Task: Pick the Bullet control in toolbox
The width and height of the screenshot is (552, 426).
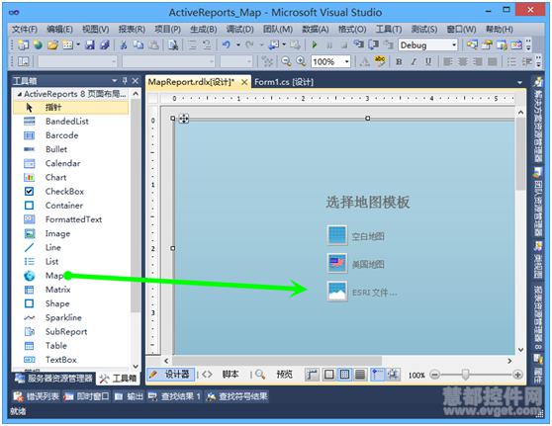Action: point(56,149)
